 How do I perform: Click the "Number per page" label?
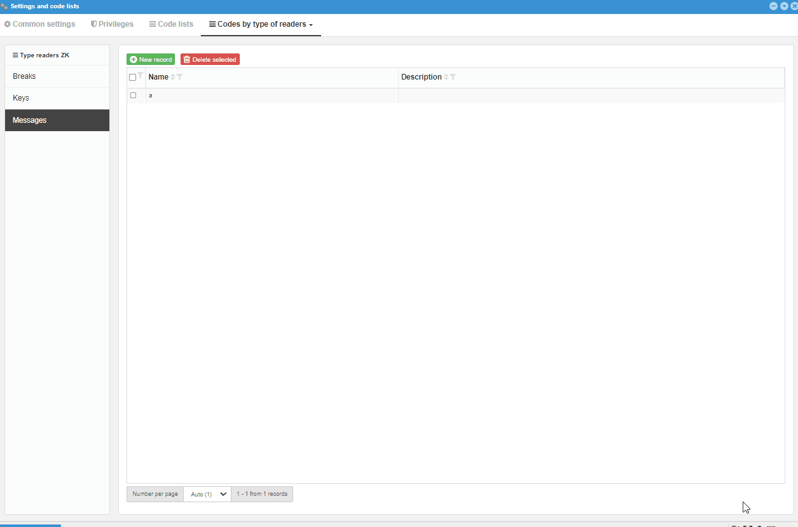coord(155,494)
